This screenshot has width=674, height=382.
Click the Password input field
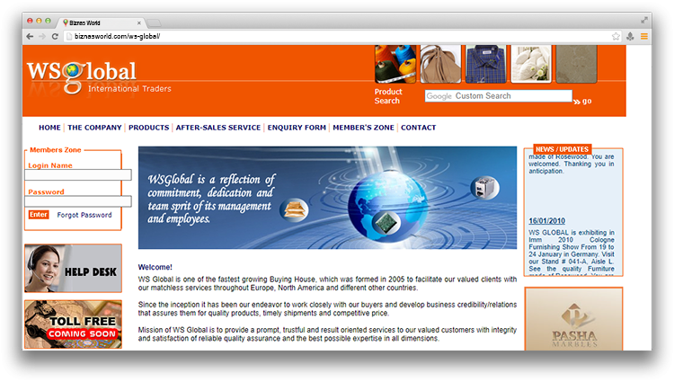[79, 201]
